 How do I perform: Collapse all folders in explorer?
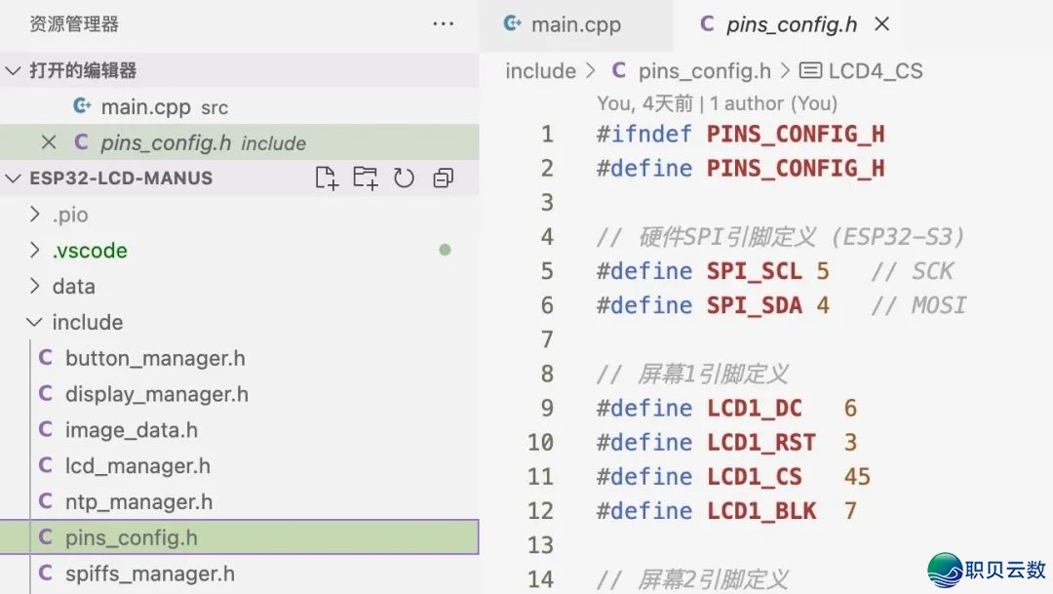point(444,178)
